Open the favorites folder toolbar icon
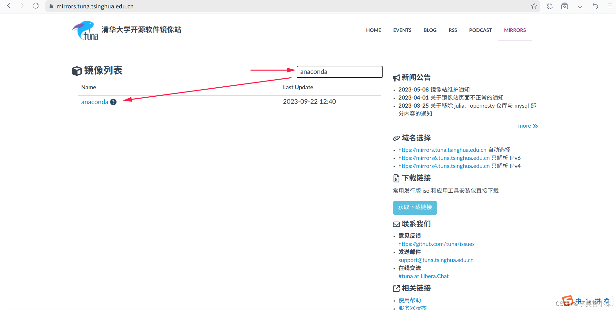This screenshot has height=310, width=616. coord(565,6)
